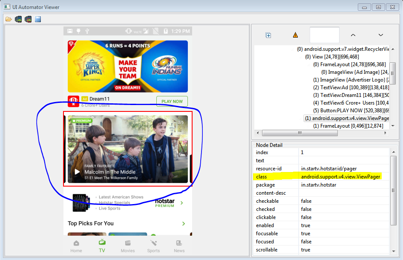
Task: Click the search field in hierarchy panel
Action: point(324,35)
